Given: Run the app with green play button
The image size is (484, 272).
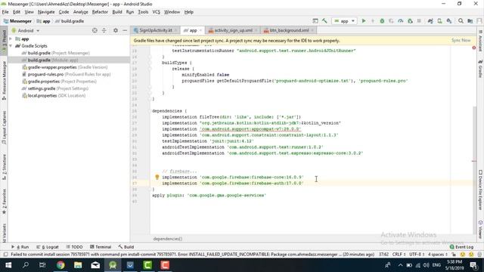Looking at the screenshot, I should [364, 21].
